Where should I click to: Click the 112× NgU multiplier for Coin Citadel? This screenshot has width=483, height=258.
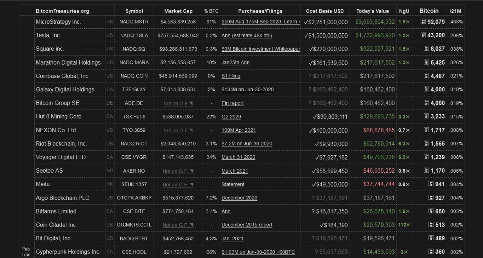click(x=404, y=225)
